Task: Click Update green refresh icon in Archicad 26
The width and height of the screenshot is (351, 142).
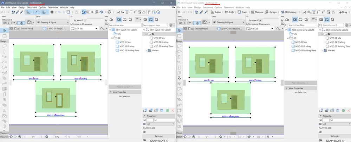Action: pos(167,110)
